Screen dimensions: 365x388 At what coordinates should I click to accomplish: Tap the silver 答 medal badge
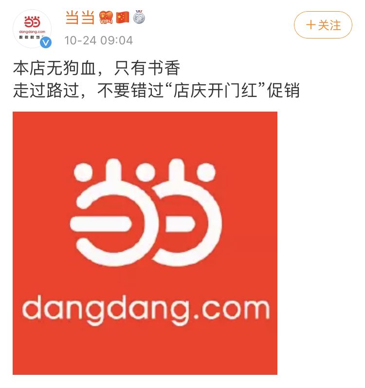[139, 17]
